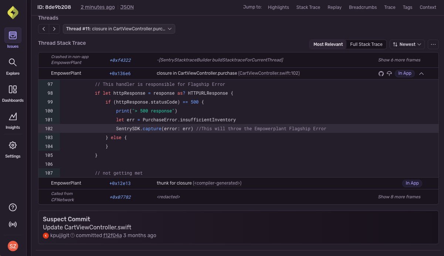The height and width of the screenshot is (256, 444).
Task: Switch to Full Stack Trace view
Action: (366, 44)
